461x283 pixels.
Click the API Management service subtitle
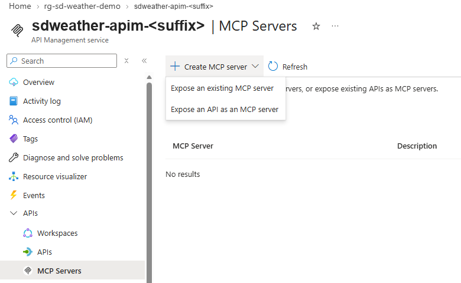point(70,40)
